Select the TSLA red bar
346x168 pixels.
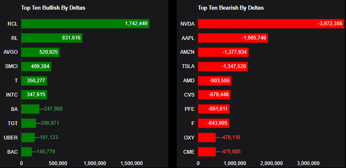[223, 66]
